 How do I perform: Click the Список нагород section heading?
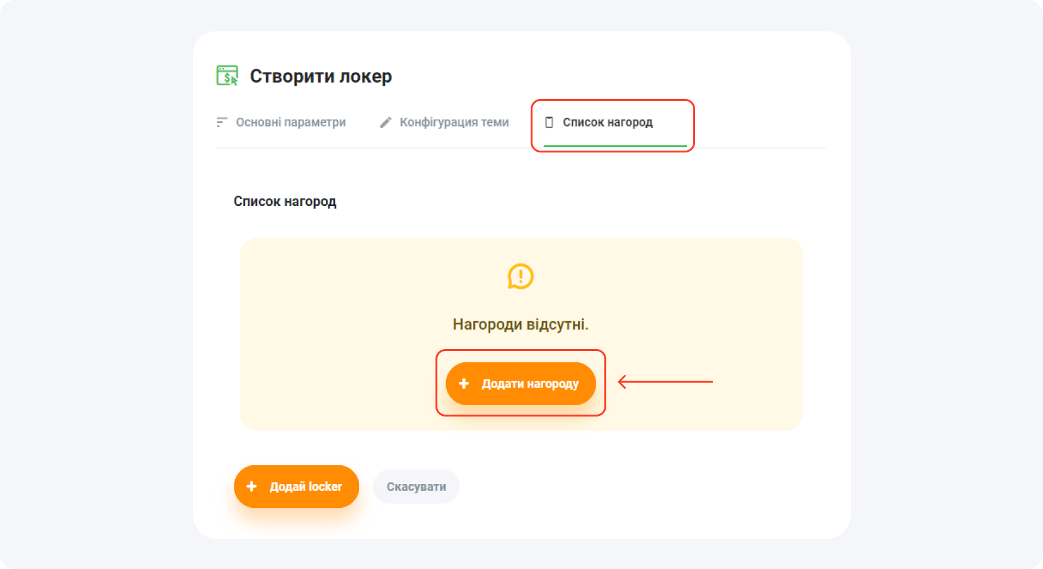click(285, 201)
